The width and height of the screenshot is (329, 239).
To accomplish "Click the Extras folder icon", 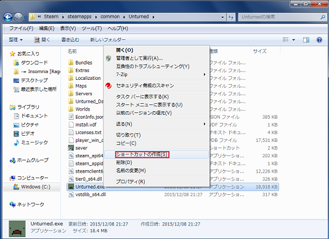I will tap(71, 70).
